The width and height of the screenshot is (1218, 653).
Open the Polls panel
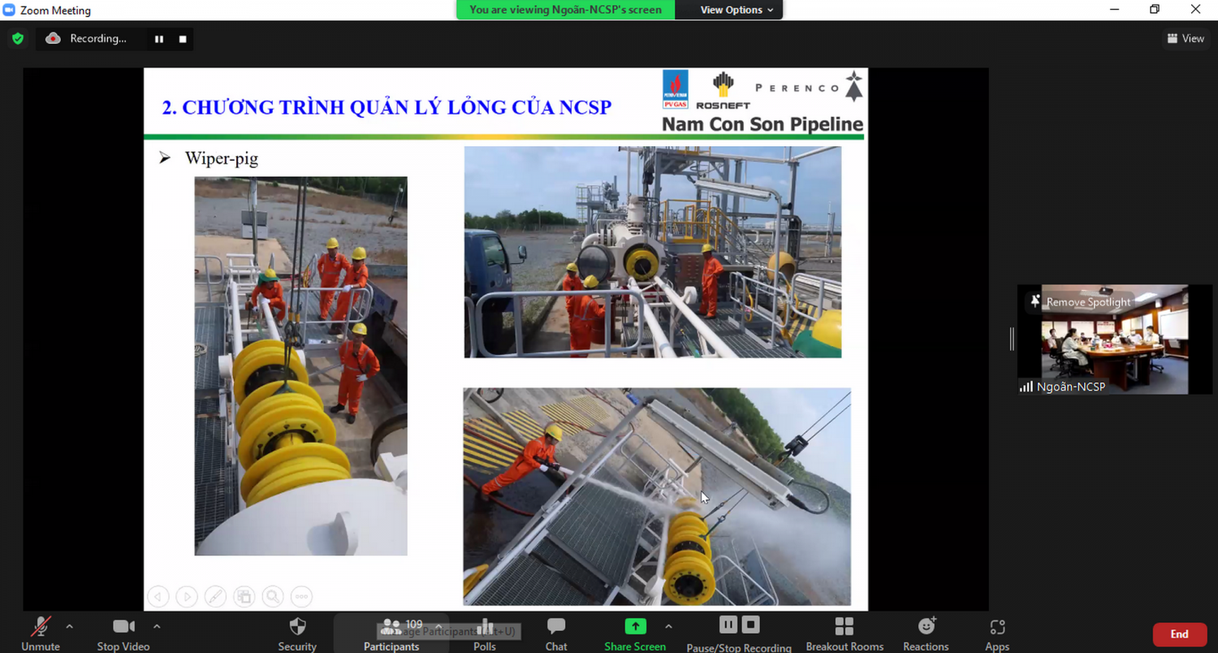(485, 634)
